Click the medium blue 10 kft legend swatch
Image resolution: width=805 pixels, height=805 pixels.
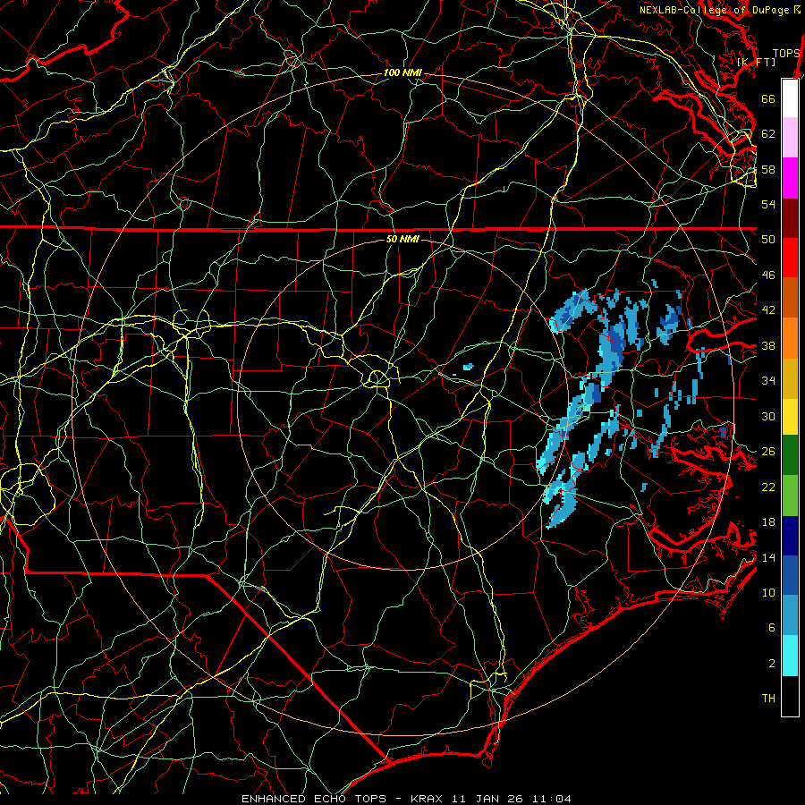pyautogui.click(x=790, y=575)
